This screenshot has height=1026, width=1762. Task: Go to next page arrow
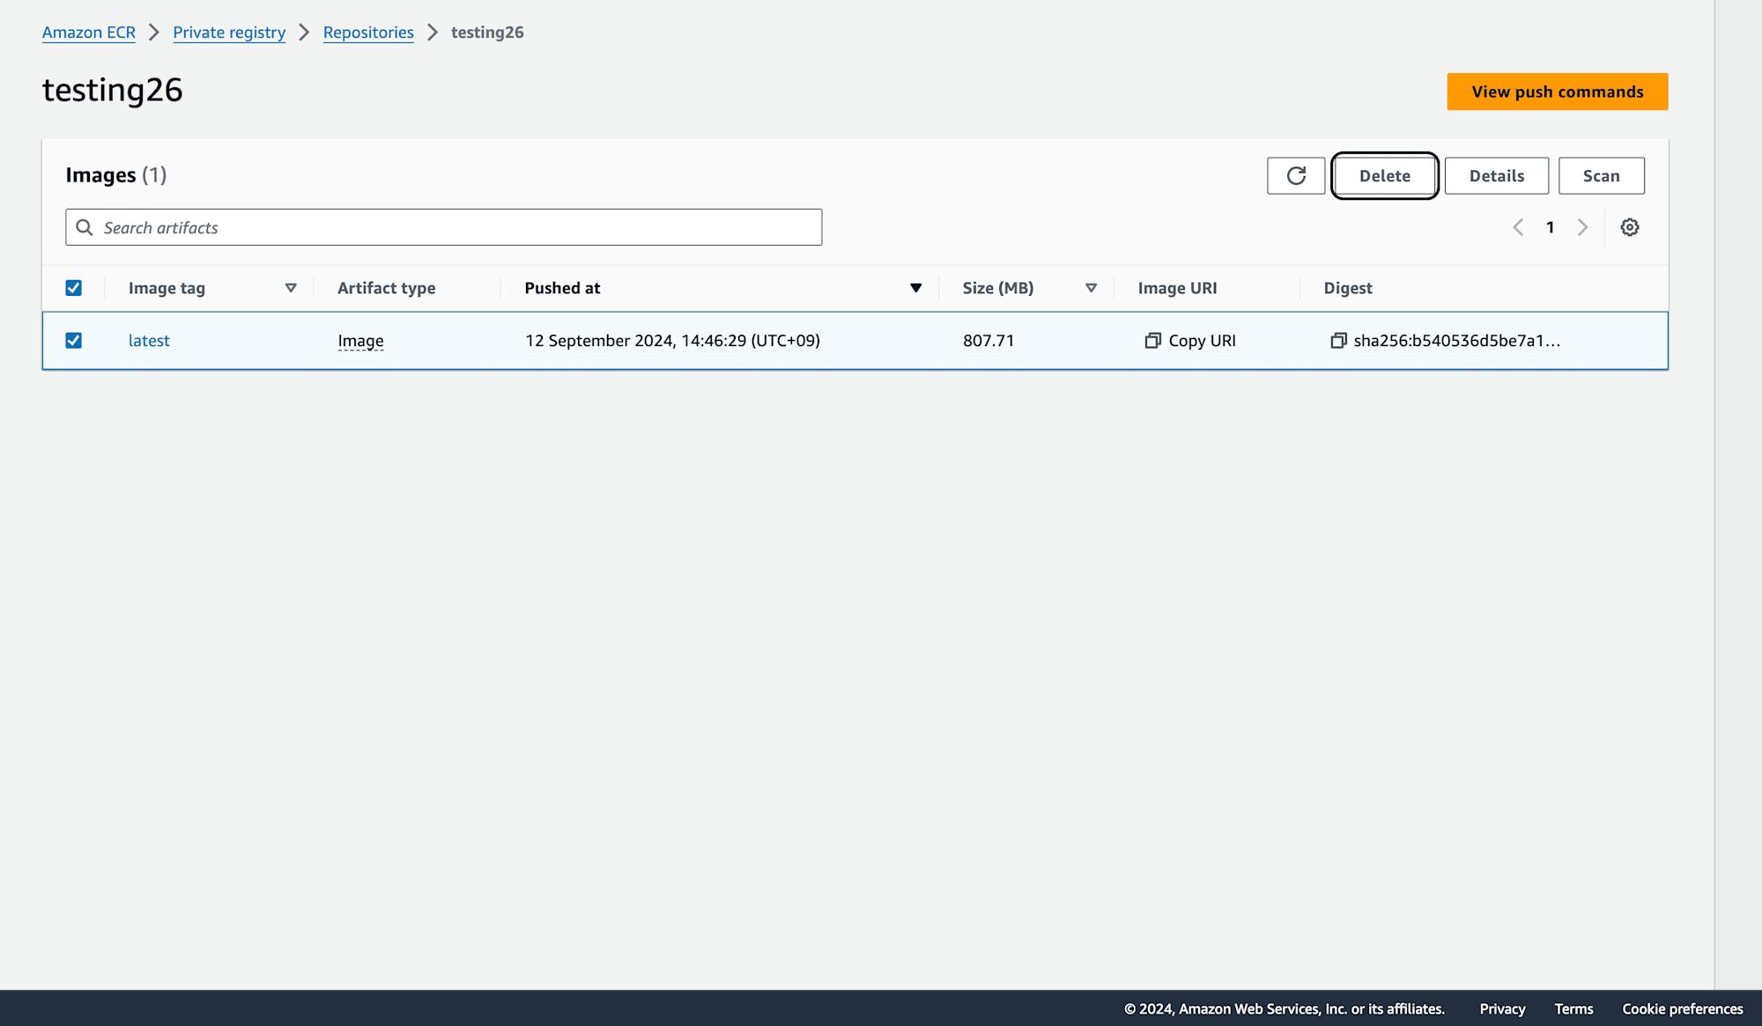[x=1582, y=227]
